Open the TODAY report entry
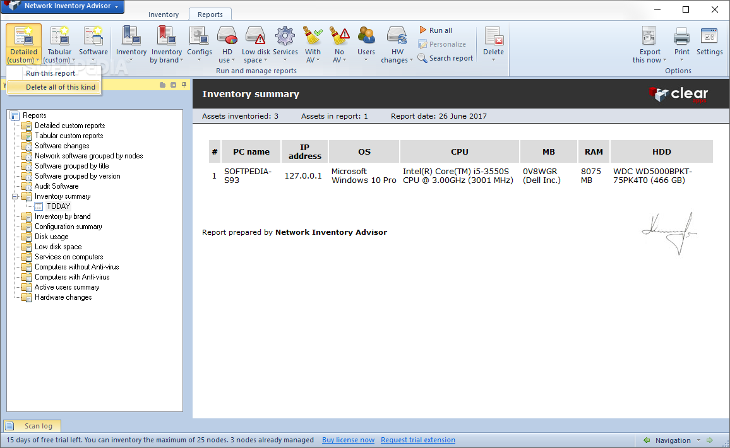Image resolution: width=730 pixels, height=448 pixels. 58,206
